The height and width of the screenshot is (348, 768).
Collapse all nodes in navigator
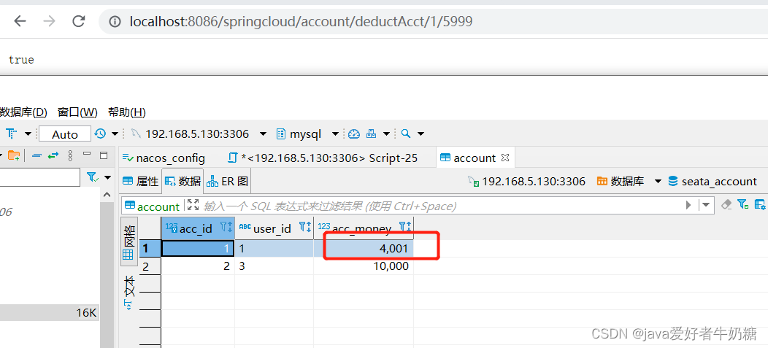(37, 155)
